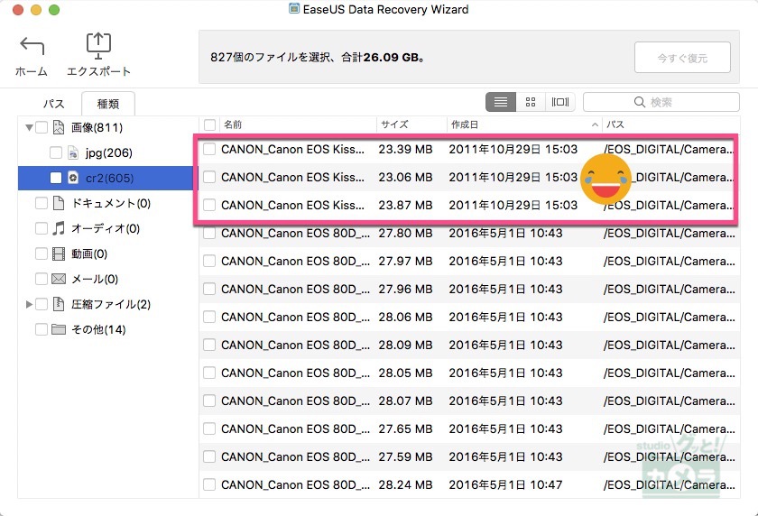Click the 検索 search field
The height and width of the screenshot is (516, 758).
(661, 102)
